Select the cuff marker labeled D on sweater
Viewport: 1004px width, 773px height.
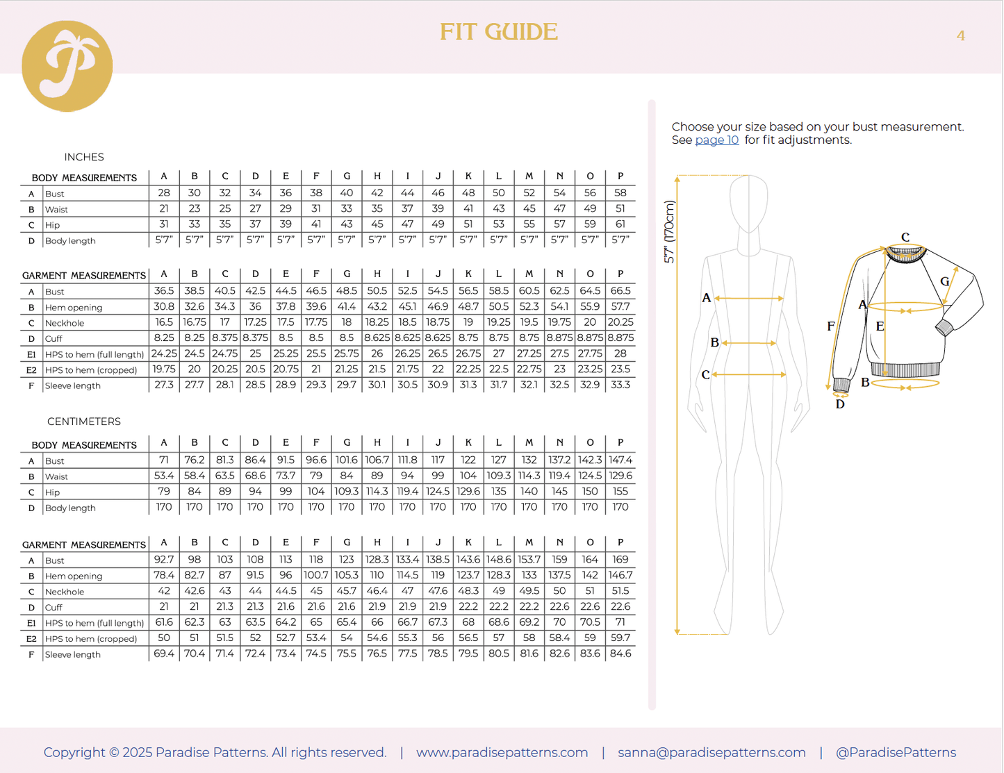click(839, 403)
